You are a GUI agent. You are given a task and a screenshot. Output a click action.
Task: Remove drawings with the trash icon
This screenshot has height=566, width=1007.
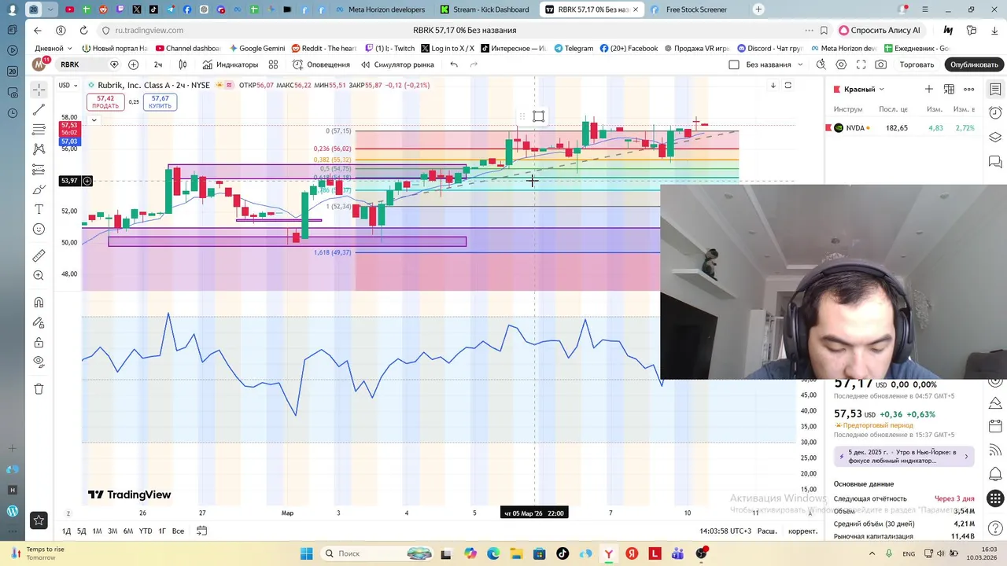[x=39, y=388]
